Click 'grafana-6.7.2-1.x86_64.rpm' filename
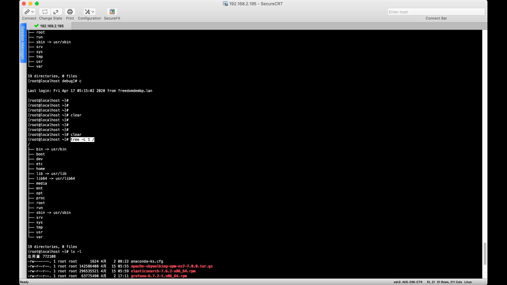Viewport: 507px width, 285px height. pyautogui.click(x=159, y=276)
